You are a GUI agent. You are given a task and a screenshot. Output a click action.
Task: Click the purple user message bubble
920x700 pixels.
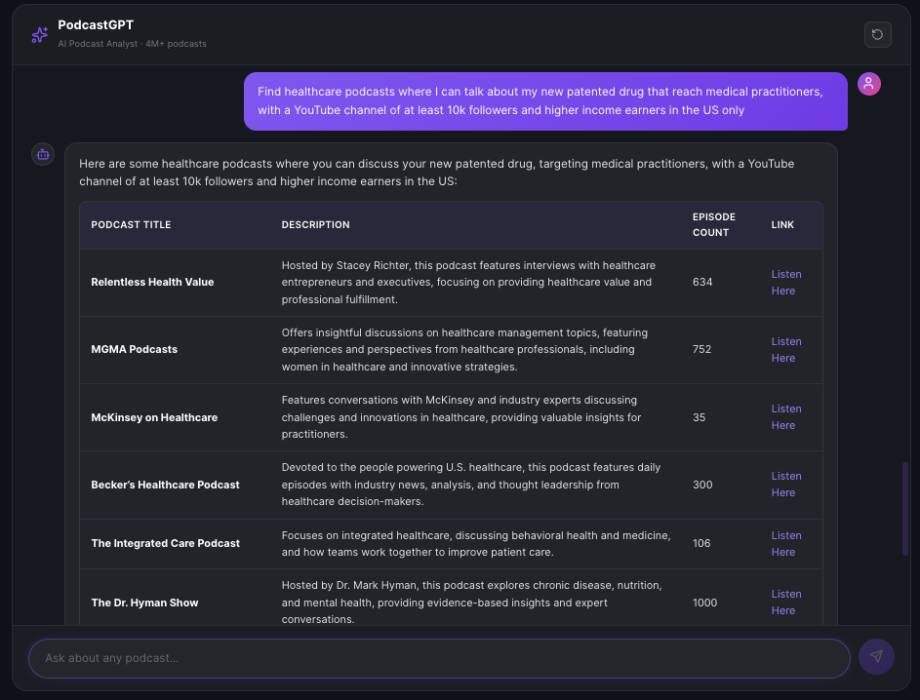pos(544,101)
